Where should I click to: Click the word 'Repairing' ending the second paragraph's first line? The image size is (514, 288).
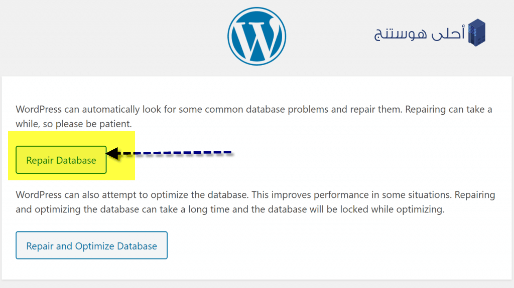475,195
